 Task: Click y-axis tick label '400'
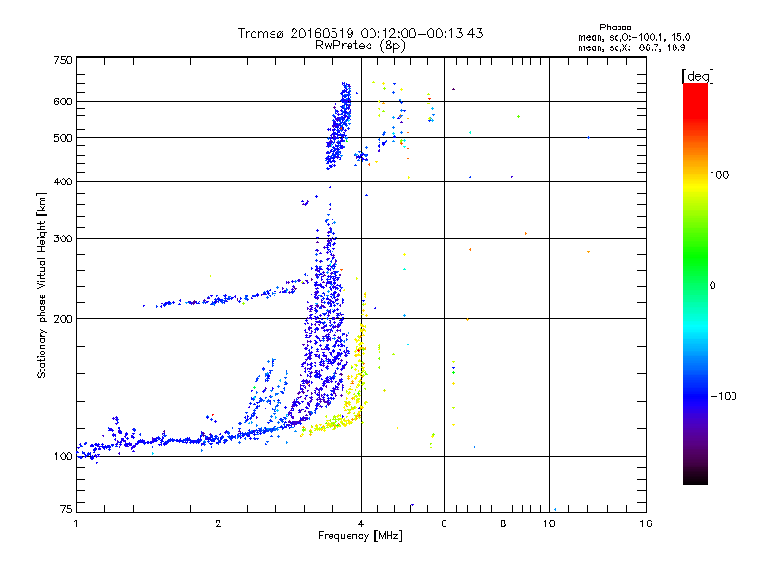click(63, 181)
